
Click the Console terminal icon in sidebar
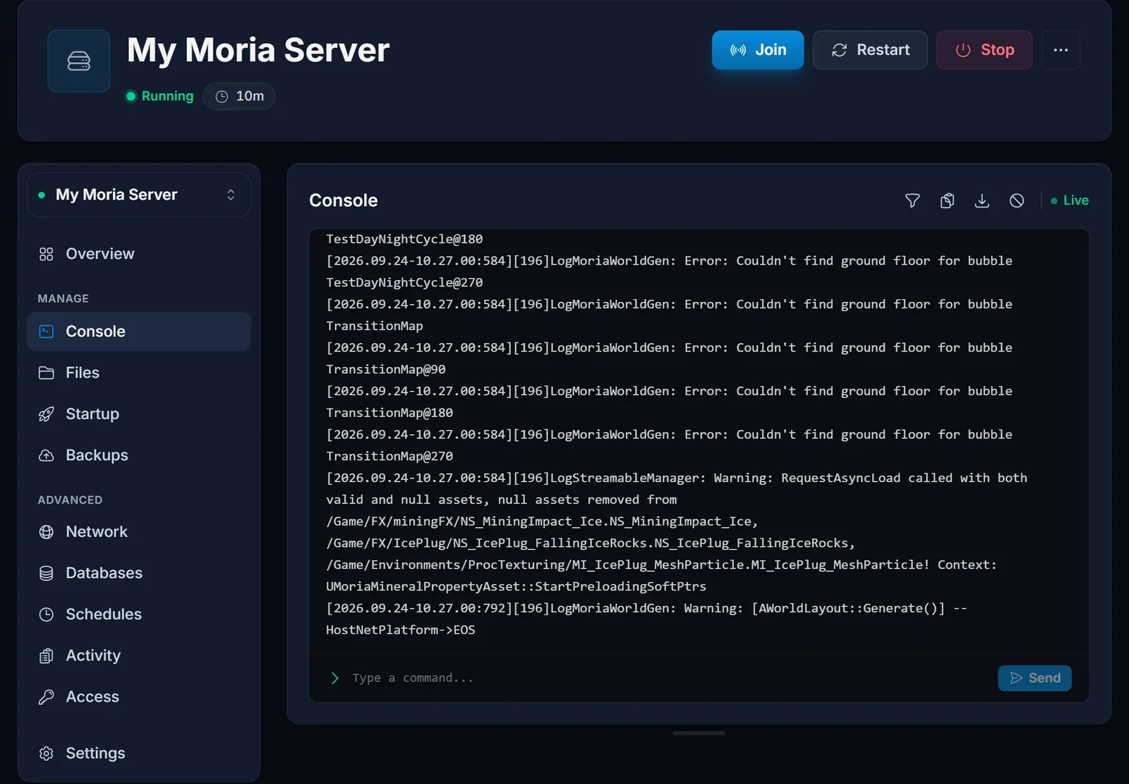pos(47,332)
